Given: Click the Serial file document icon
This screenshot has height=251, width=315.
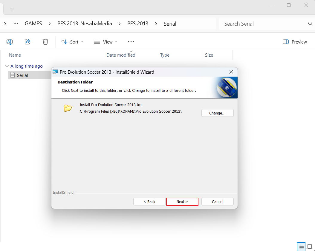Looking at the screenshot, I should [13, 75].
